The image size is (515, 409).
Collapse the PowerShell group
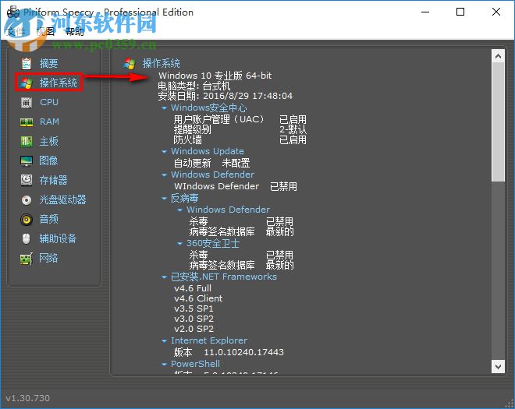(164, 364)
